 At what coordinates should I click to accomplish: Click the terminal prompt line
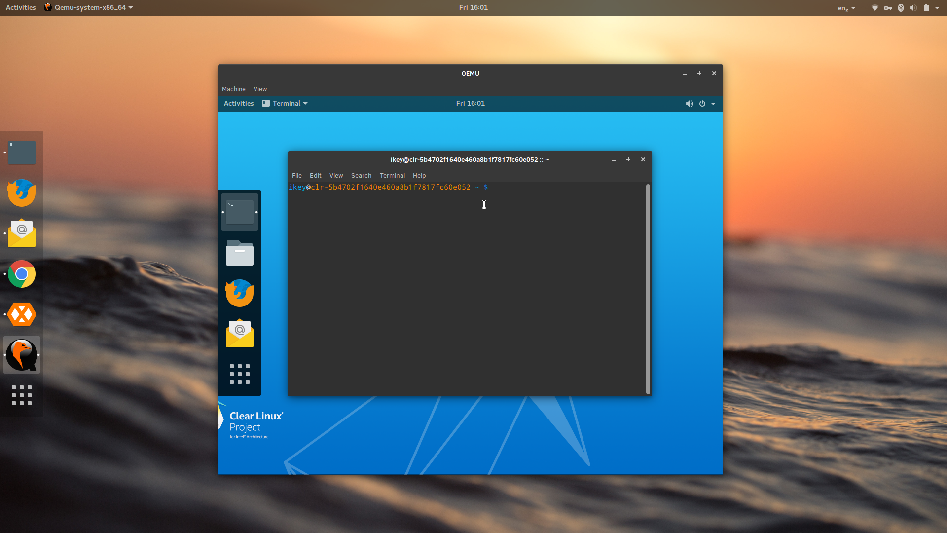pos(388,188)
